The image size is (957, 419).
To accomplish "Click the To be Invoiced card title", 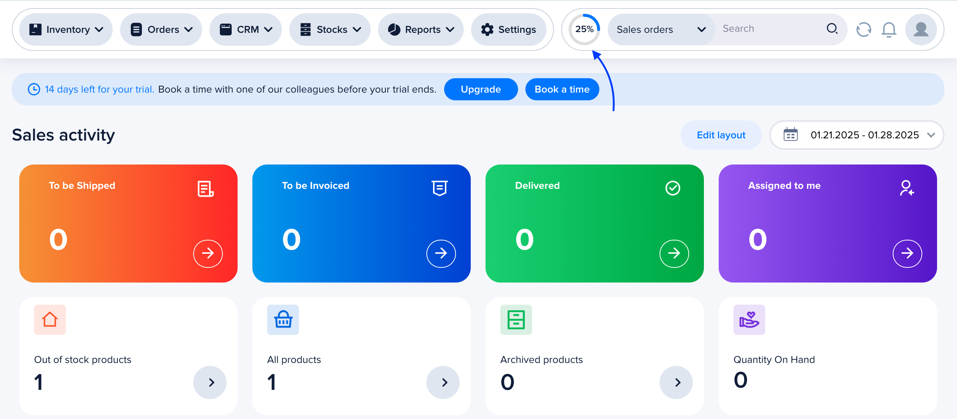I will [316, 186].
